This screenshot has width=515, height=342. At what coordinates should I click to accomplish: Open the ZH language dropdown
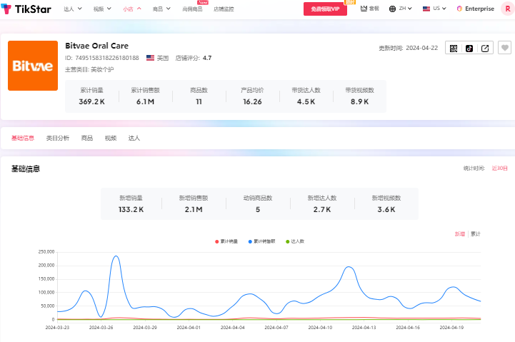[405, 9]
